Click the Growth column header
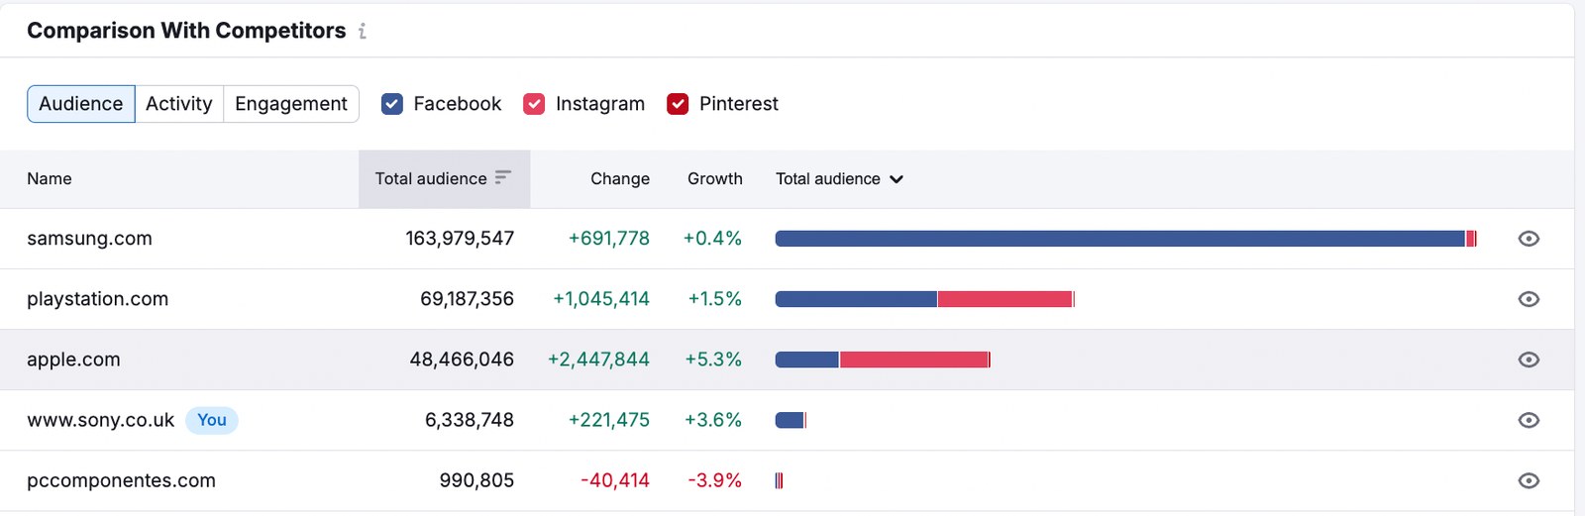 pos(714,179)
